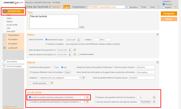
Task: Open help icon next to Close checkbox
Action: coord(158,7)
